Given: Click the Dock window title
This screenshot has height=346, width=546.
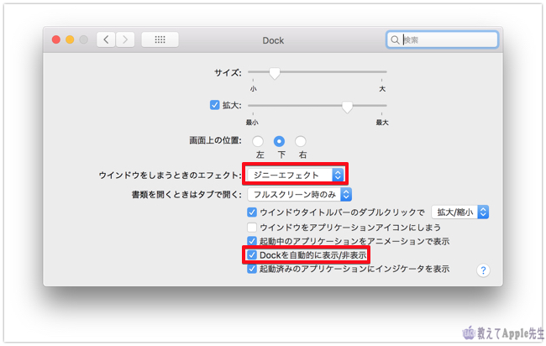Looking at the screenshot, I should pyautogui.click(x=273, y=40).
